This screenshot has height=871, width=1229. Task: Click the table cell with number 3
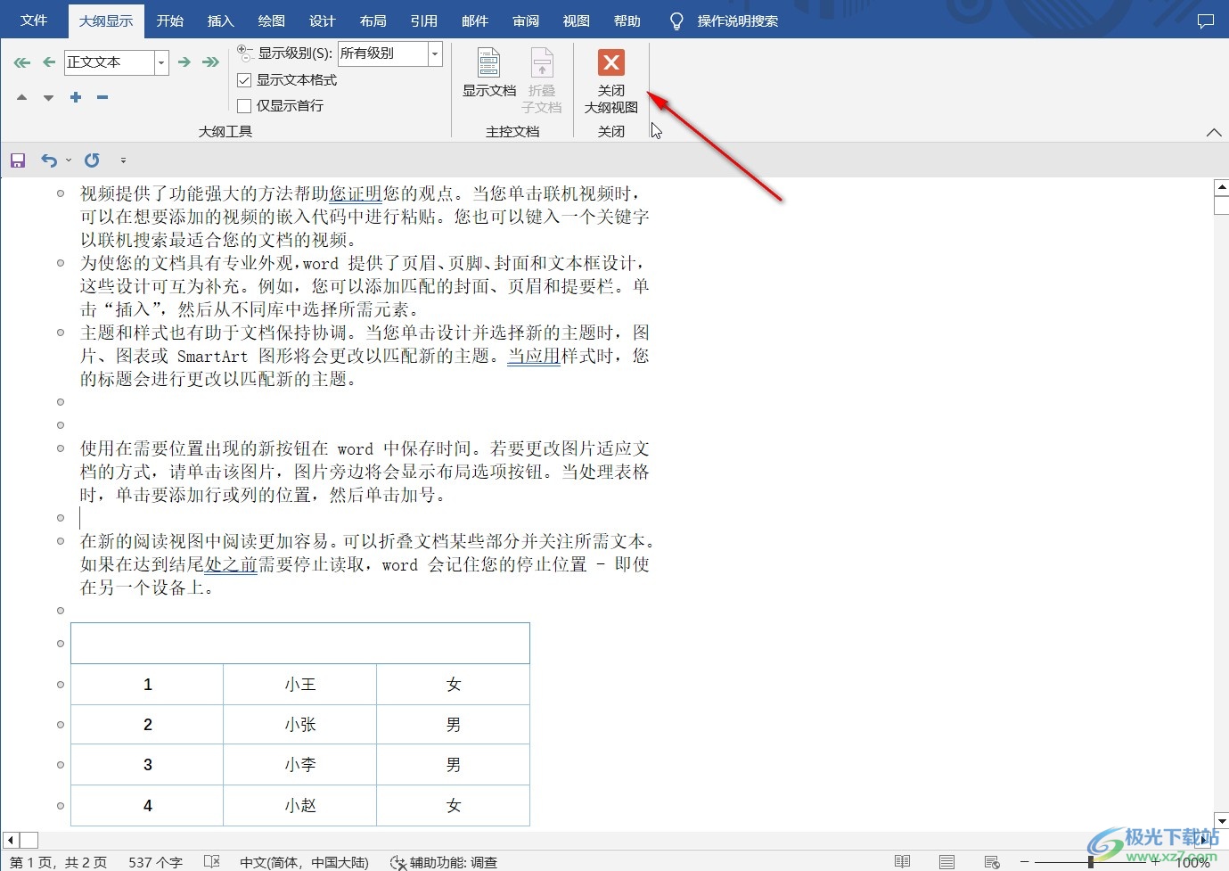tap(148, 765)
